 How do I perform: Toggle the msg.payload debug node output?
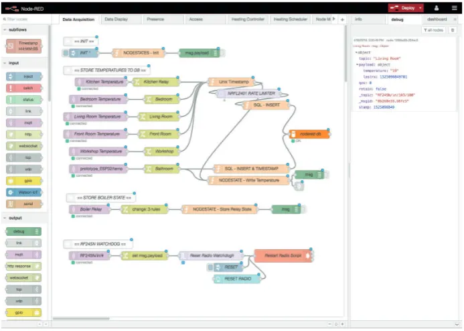coord(222,53)
